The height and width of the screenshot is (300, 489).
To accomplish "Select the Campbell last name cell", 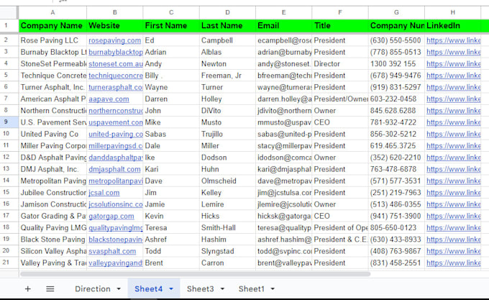I will tap(227, 40).
